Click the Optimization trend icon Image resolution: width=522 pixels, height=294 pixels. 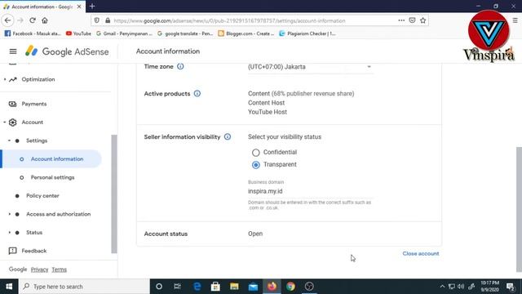(13, 79)
